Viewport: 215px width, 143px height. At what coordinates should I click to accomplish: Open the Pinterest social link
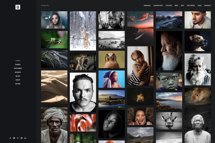point(18,138)
